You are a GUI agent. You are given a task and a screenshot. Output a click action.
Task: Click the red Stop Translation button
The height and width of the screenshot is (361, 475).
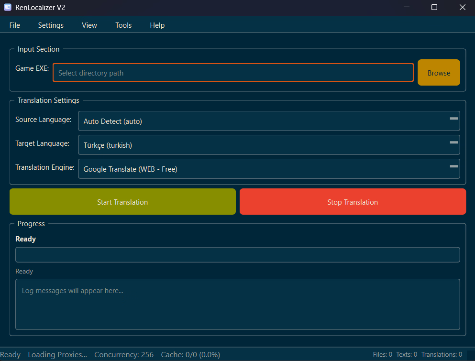click(x=353, y=202)
